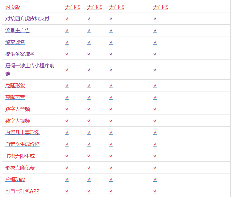Open the 克隆声音 feature link

click(15, 97)
